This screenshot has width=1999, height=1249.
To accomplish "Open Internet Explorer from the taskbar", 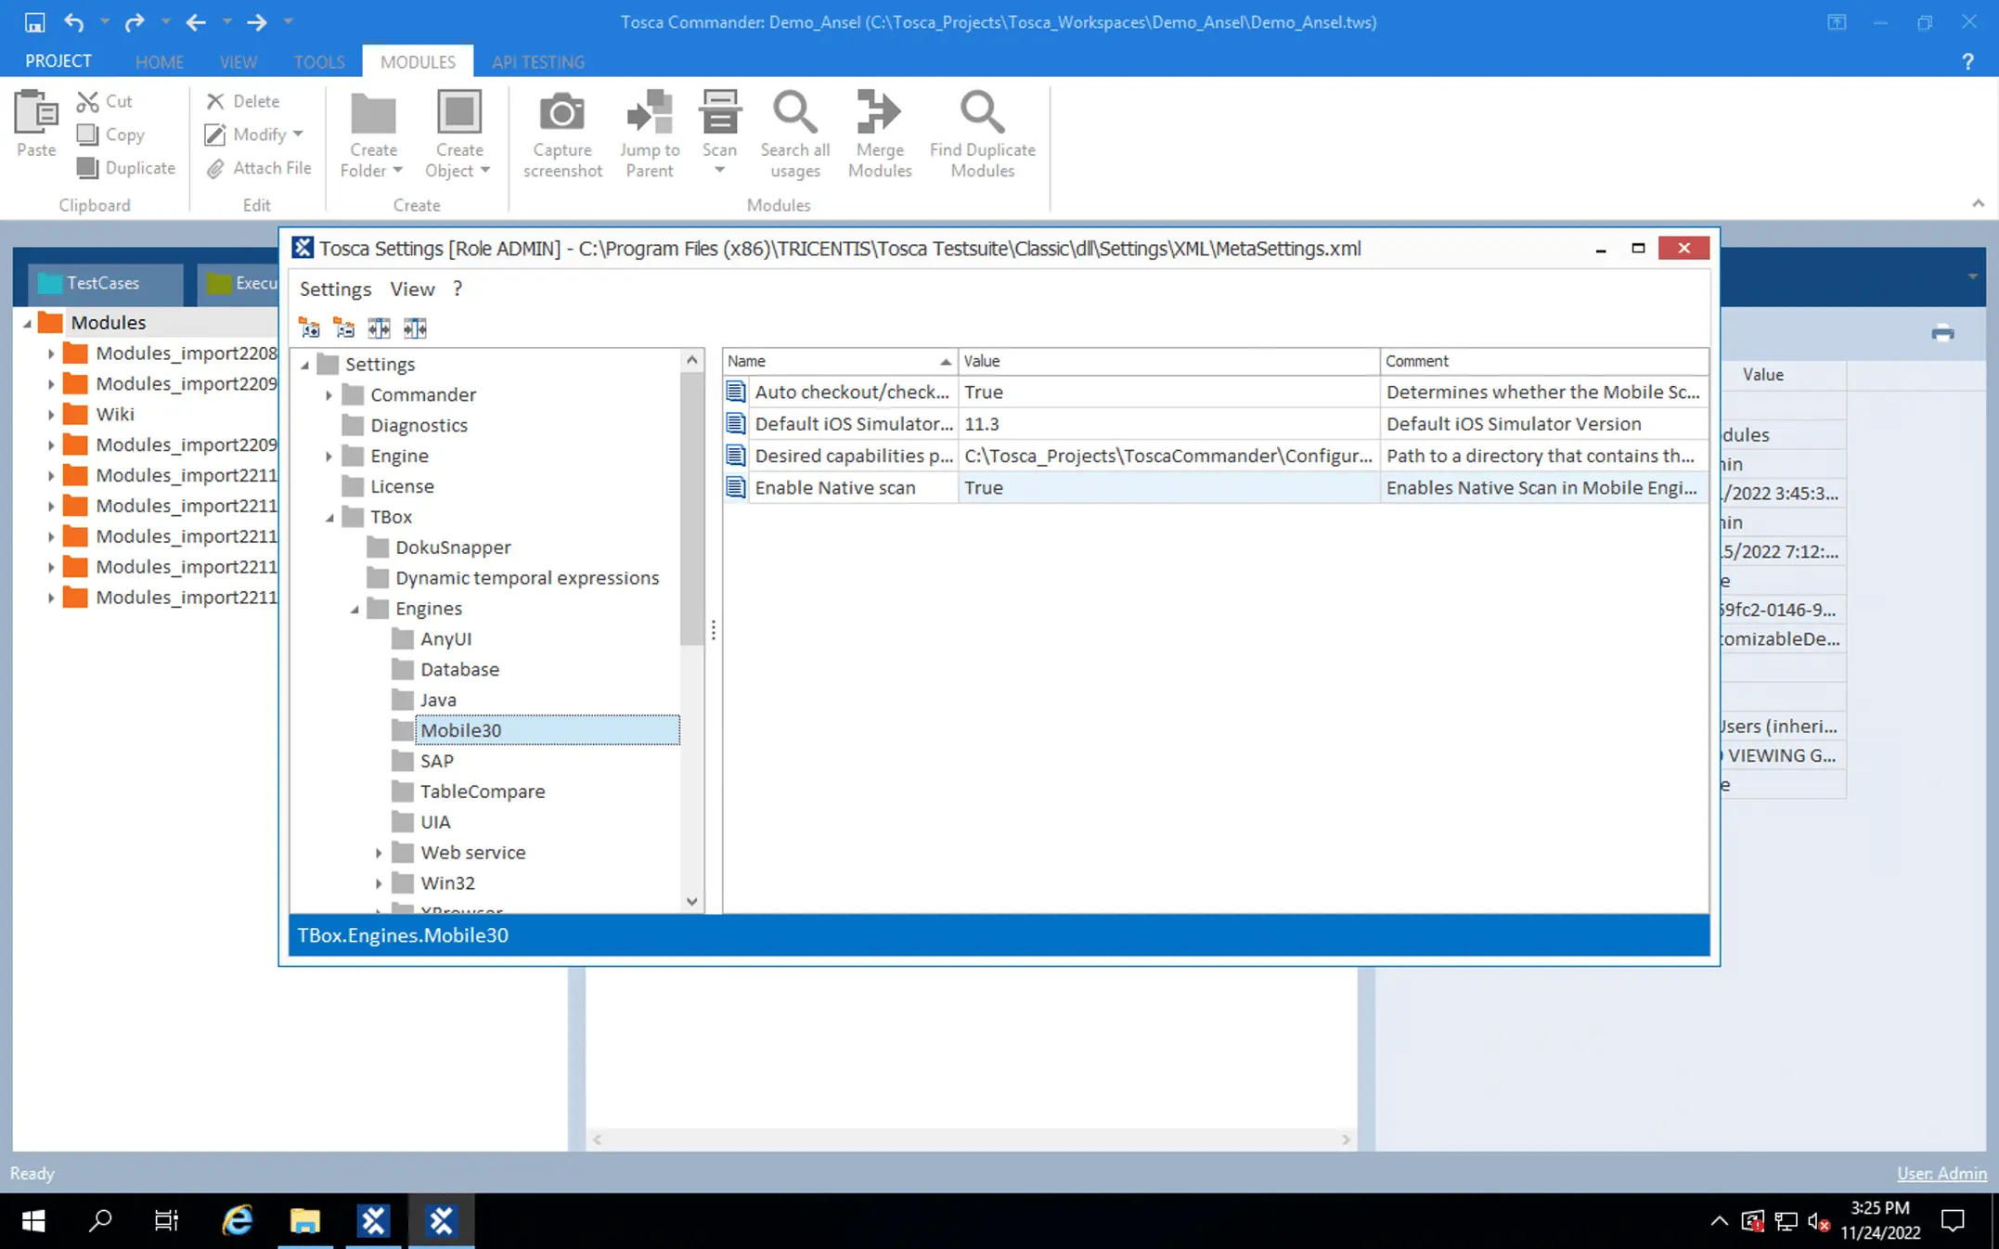I will [x=237, y=1220].
